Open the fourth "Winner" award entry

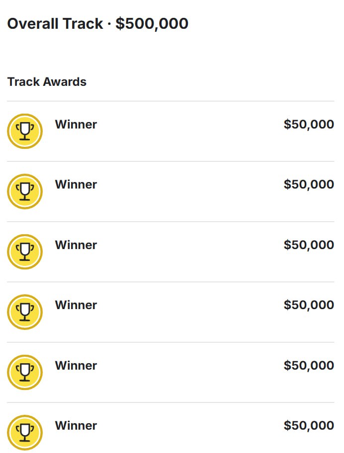(76, 305)
